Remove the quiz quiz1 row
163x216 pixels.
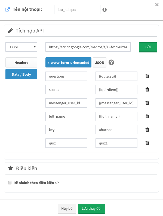click(147, 143)
